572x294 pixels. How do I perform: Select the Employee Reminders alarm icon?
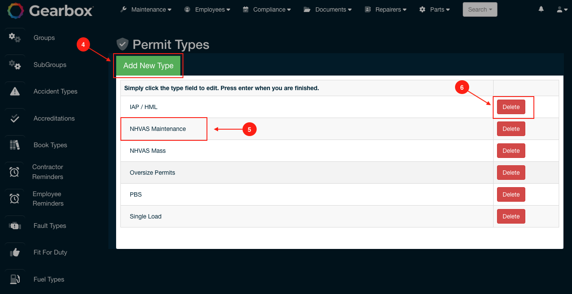pos(15,198)
